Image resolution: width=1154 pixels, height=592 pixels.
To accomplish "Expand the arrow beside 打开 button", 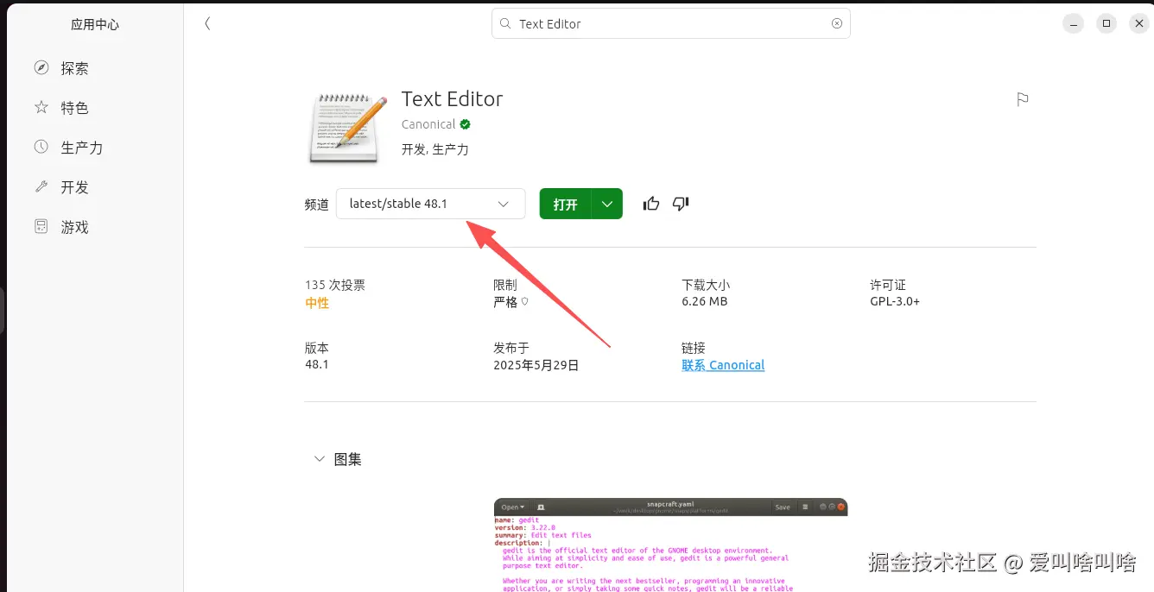I will pos(607,204).
